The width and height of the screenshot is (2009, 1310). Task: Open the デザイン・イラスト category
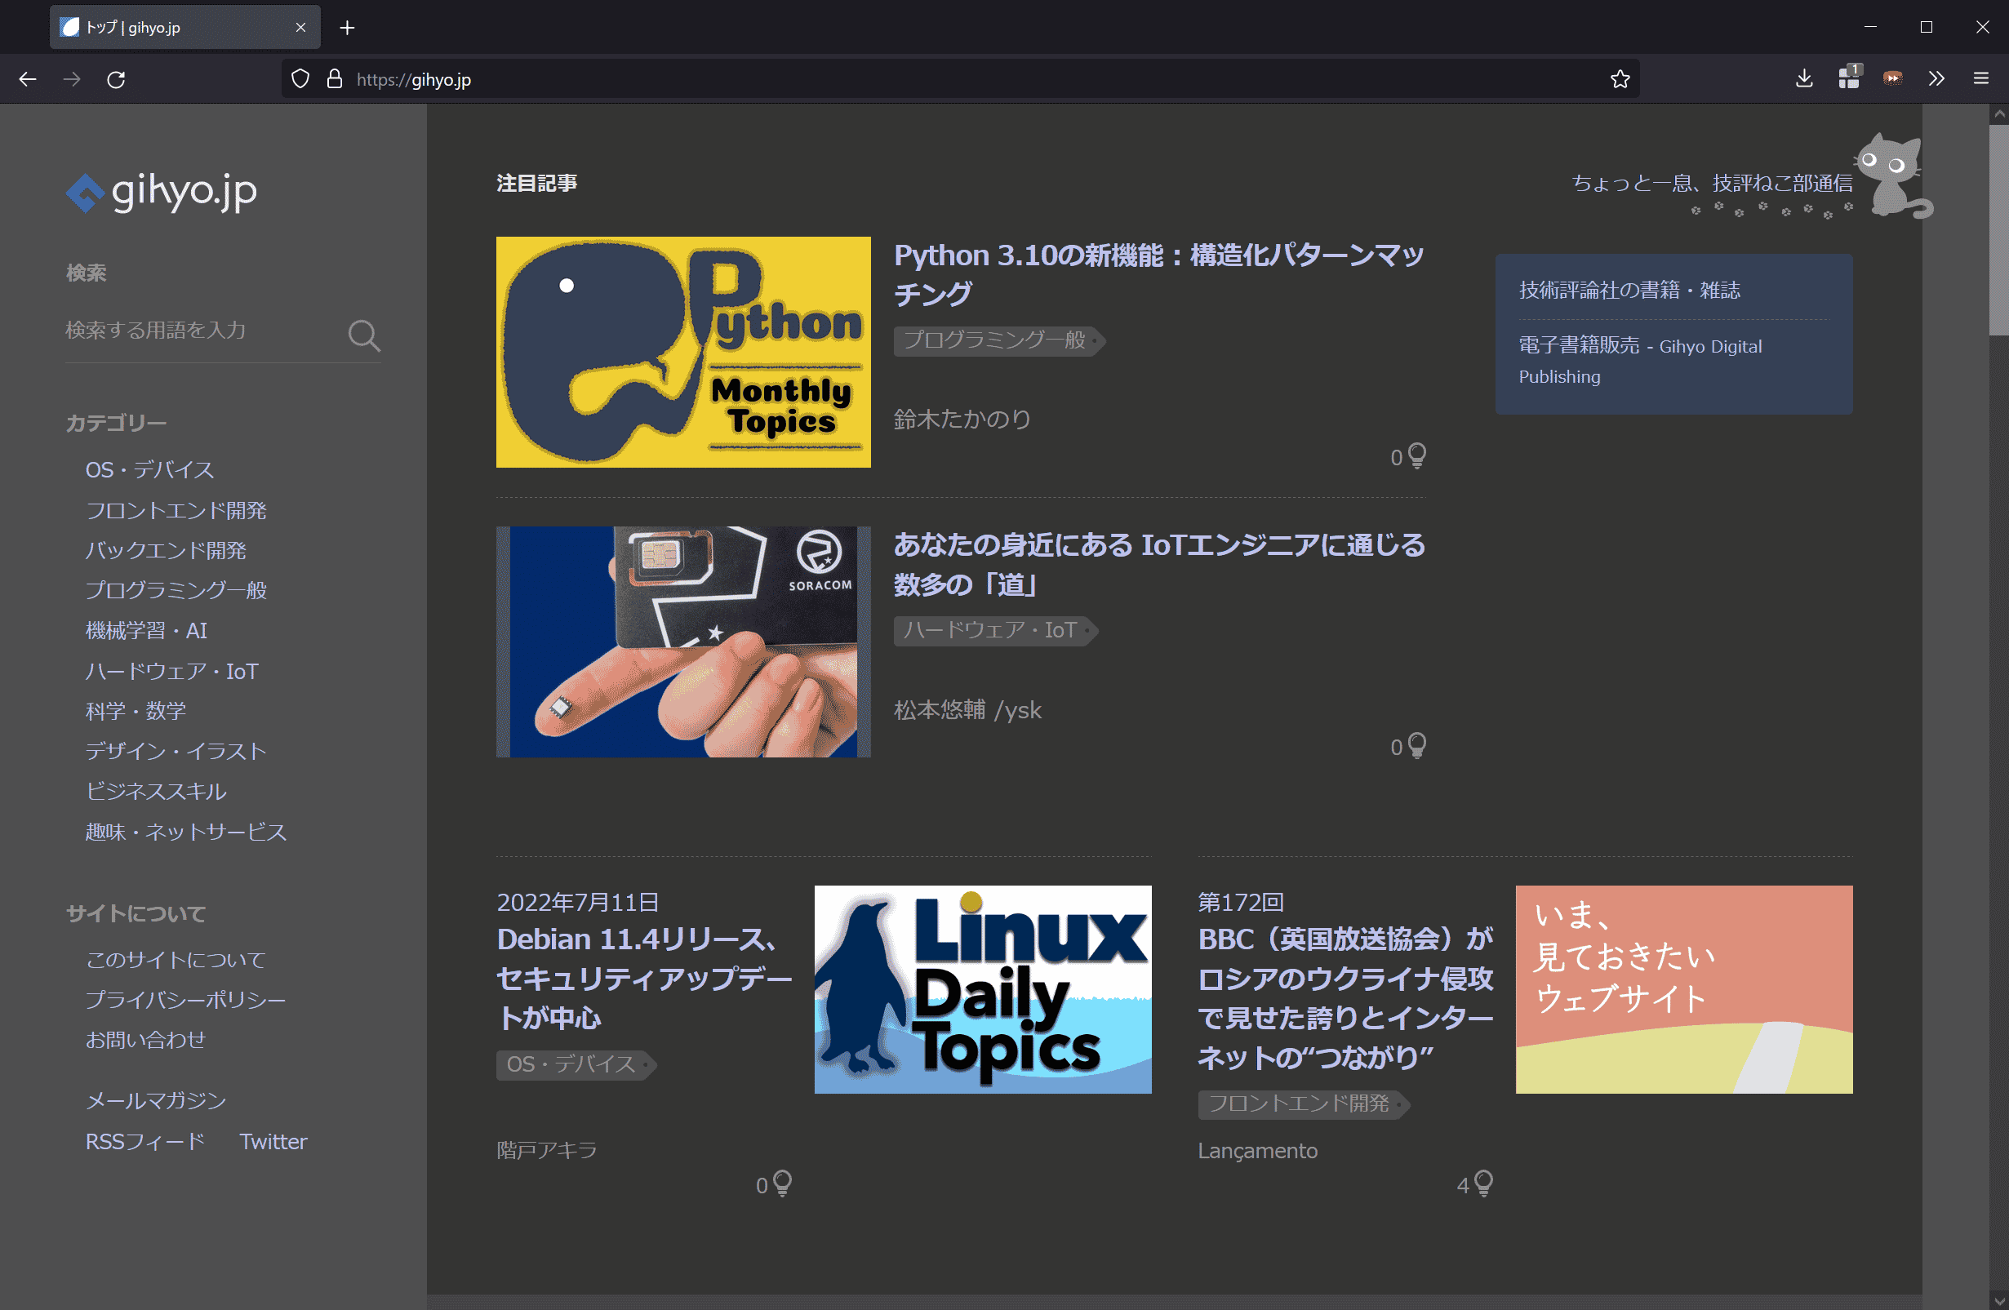point(176,751)
